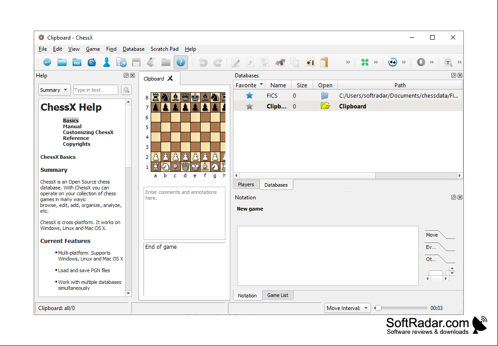Viewport: 498px width, 346px height.
Task: Open the Scratch Pad menu
Action: pyautogui.click(x=165, y=49)
